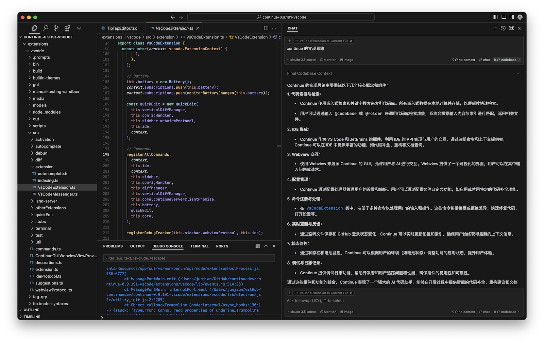Viewport: 544px width, 343px height.
Task: Collapse the Final Codebase Context section
Action: tap(518, 73)
